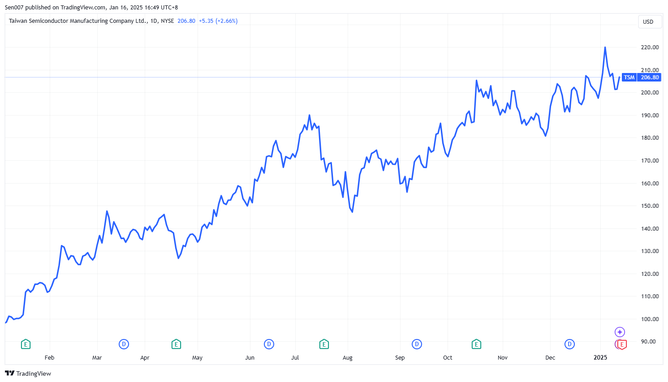The height and width of the screenshot is (382, 668).
Task: Click the earnings marker near late January
Action: [x=26, y=344]
